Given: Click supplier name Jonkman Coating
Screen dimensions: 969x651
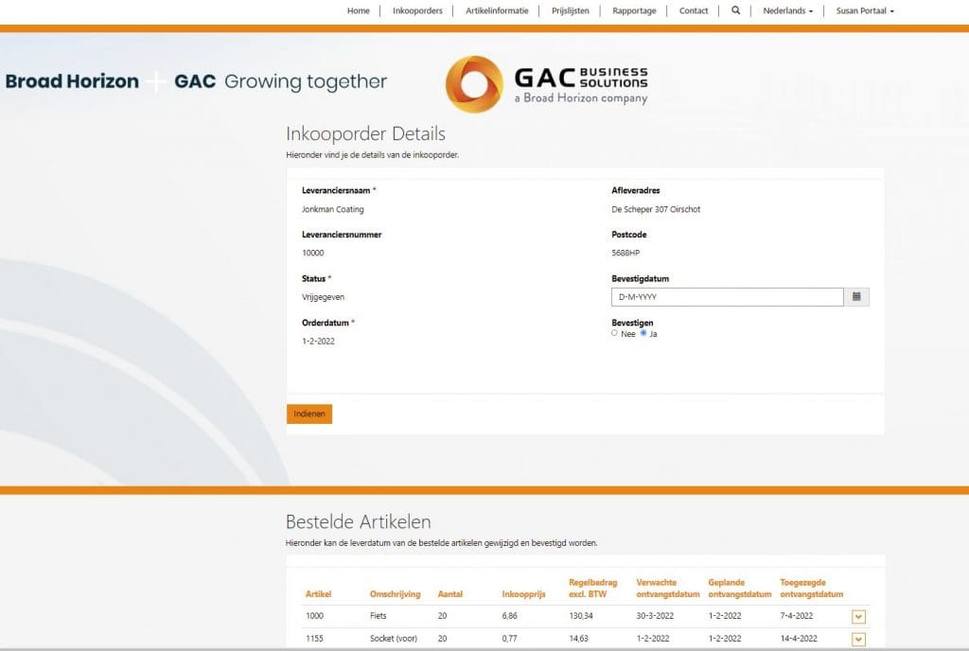Looking at the screenshot, I should (332, 209).
